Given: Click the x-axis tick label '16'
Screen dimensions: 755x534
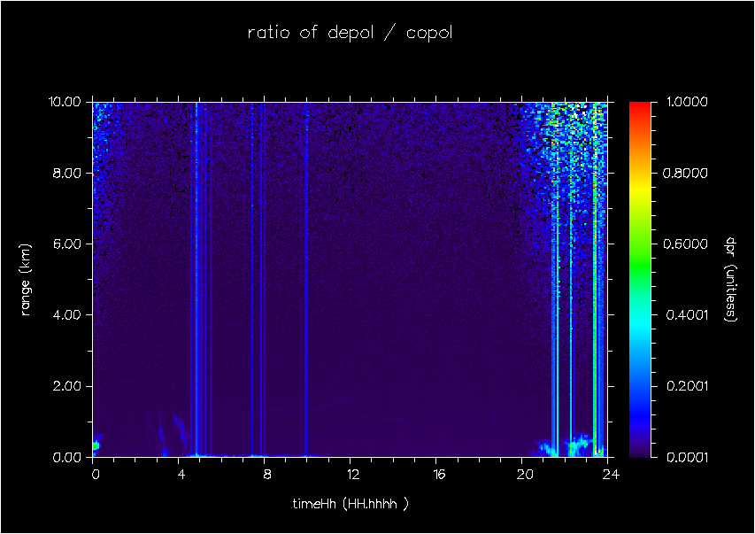Looking at the screenshot, I should point(439,475).
